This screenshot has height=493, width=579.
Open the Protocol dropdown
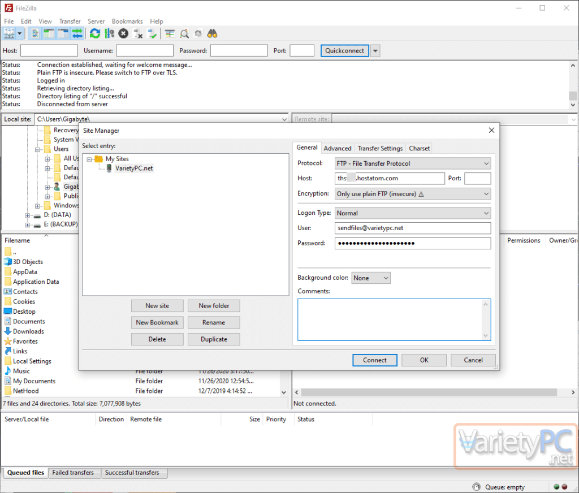413,163
